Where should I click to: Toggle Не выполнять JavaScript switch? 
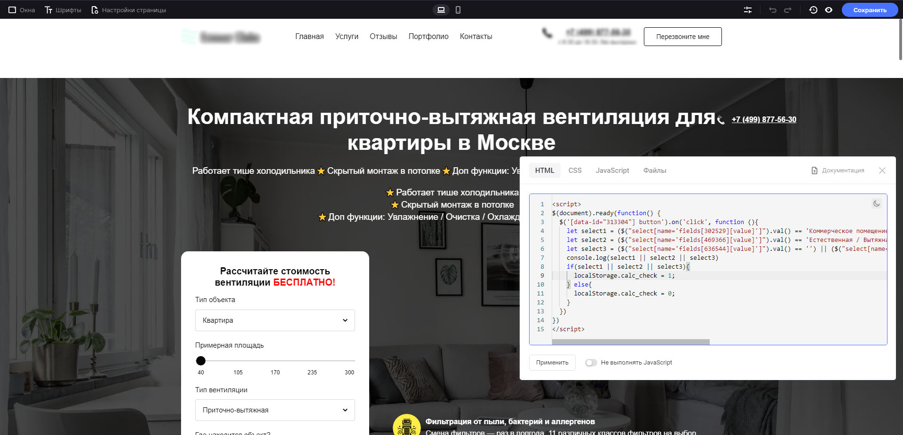(591, 363)
